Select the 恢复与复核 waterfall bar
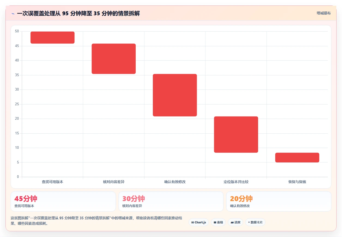 tap(297, 158)
